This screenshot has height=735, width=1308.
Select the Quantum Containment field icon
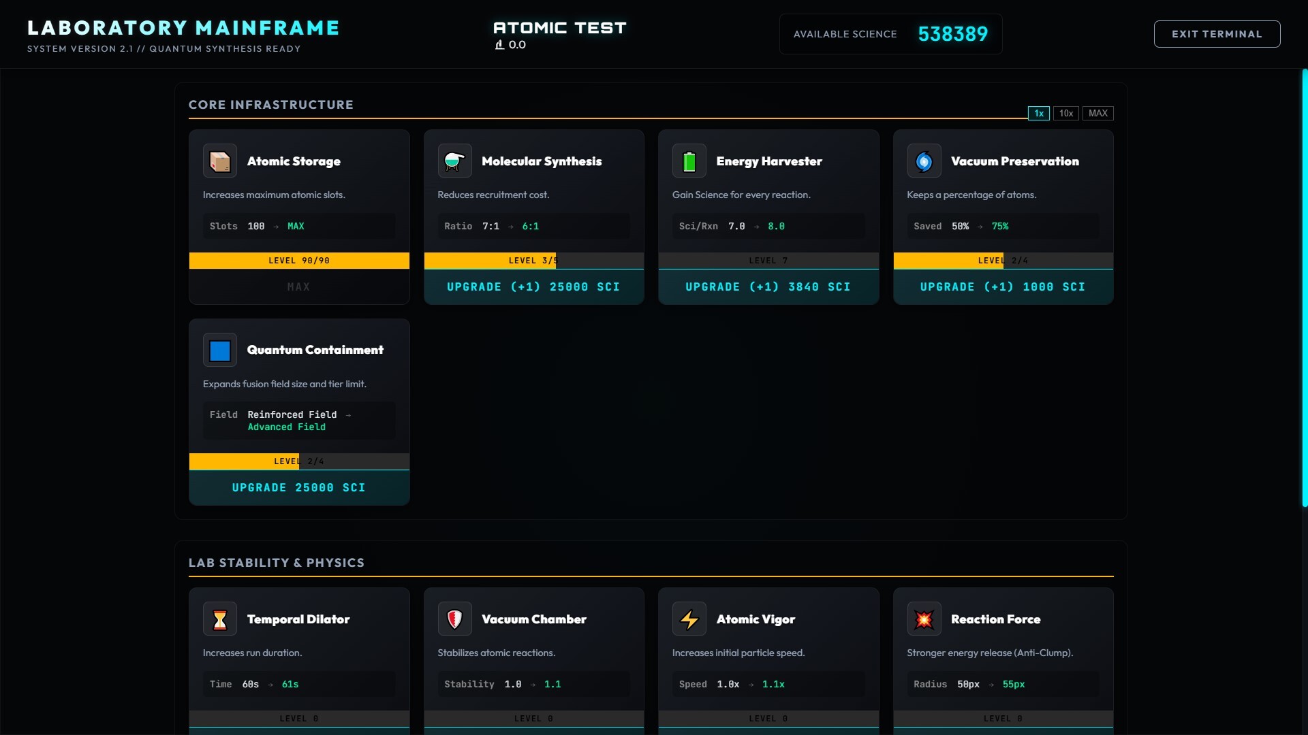point(219,350)
